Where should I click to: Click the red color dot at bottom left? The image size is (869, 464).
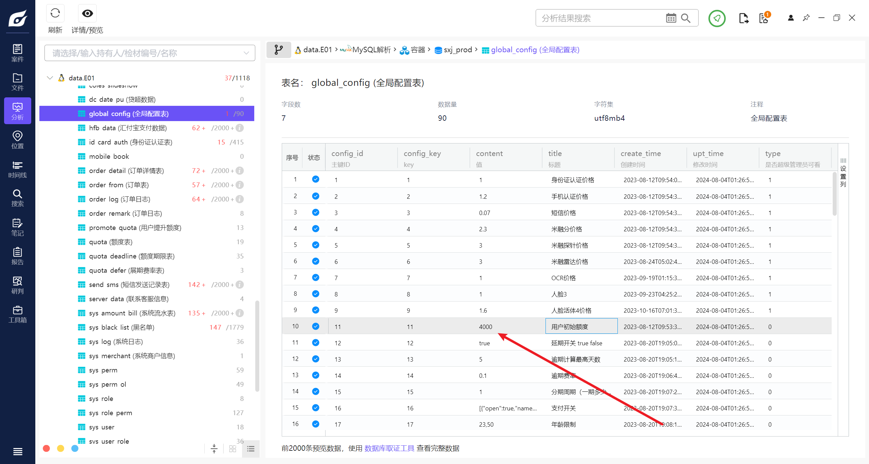(x=47, y=448)
